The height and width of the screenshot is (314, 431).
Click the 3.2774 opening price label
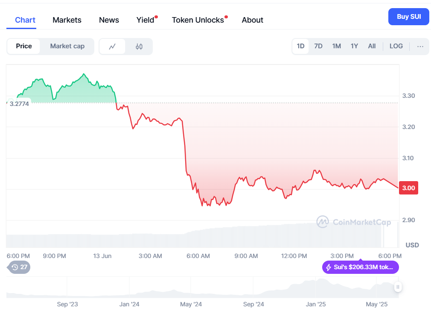19,104
